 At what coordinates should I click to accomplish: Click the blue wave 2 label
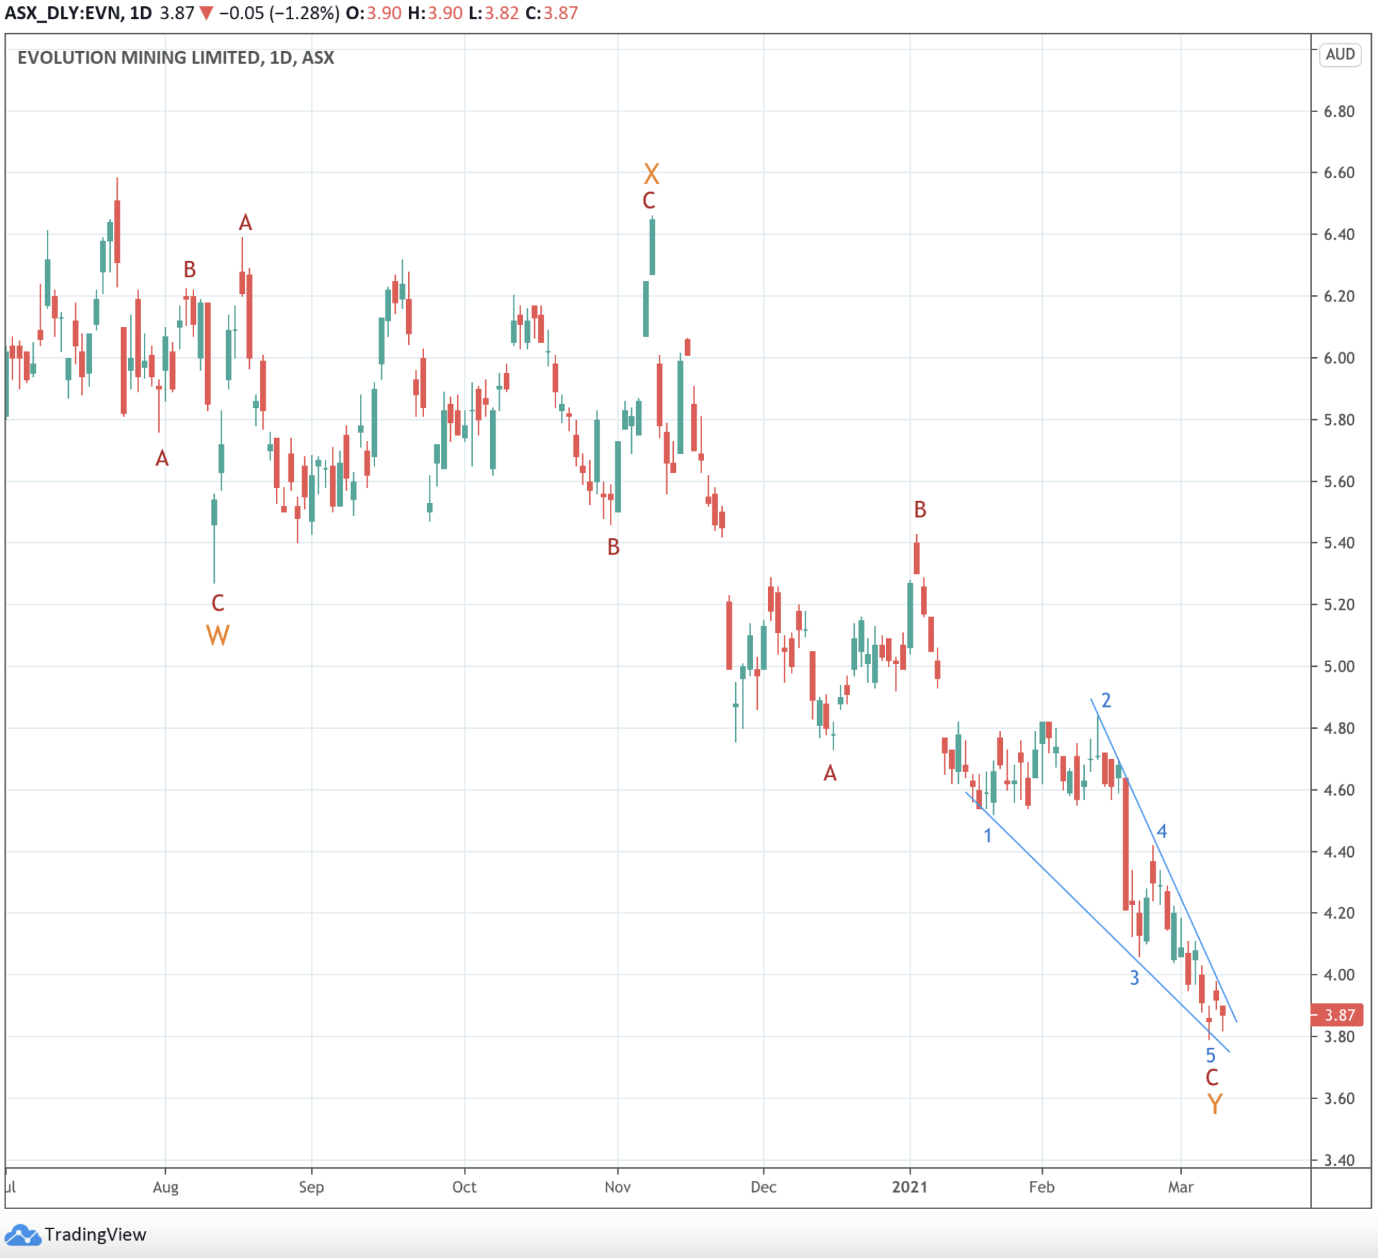click(1106, 700)
